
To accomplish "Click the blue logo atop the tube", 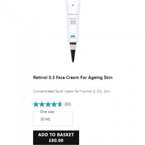I will pos(73,5).
